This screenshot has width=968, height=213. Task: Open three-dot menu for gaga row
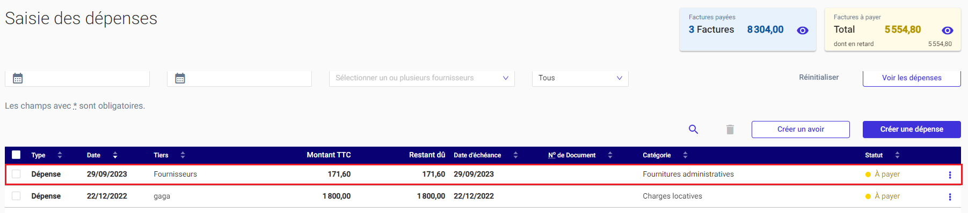click(950, 197)
